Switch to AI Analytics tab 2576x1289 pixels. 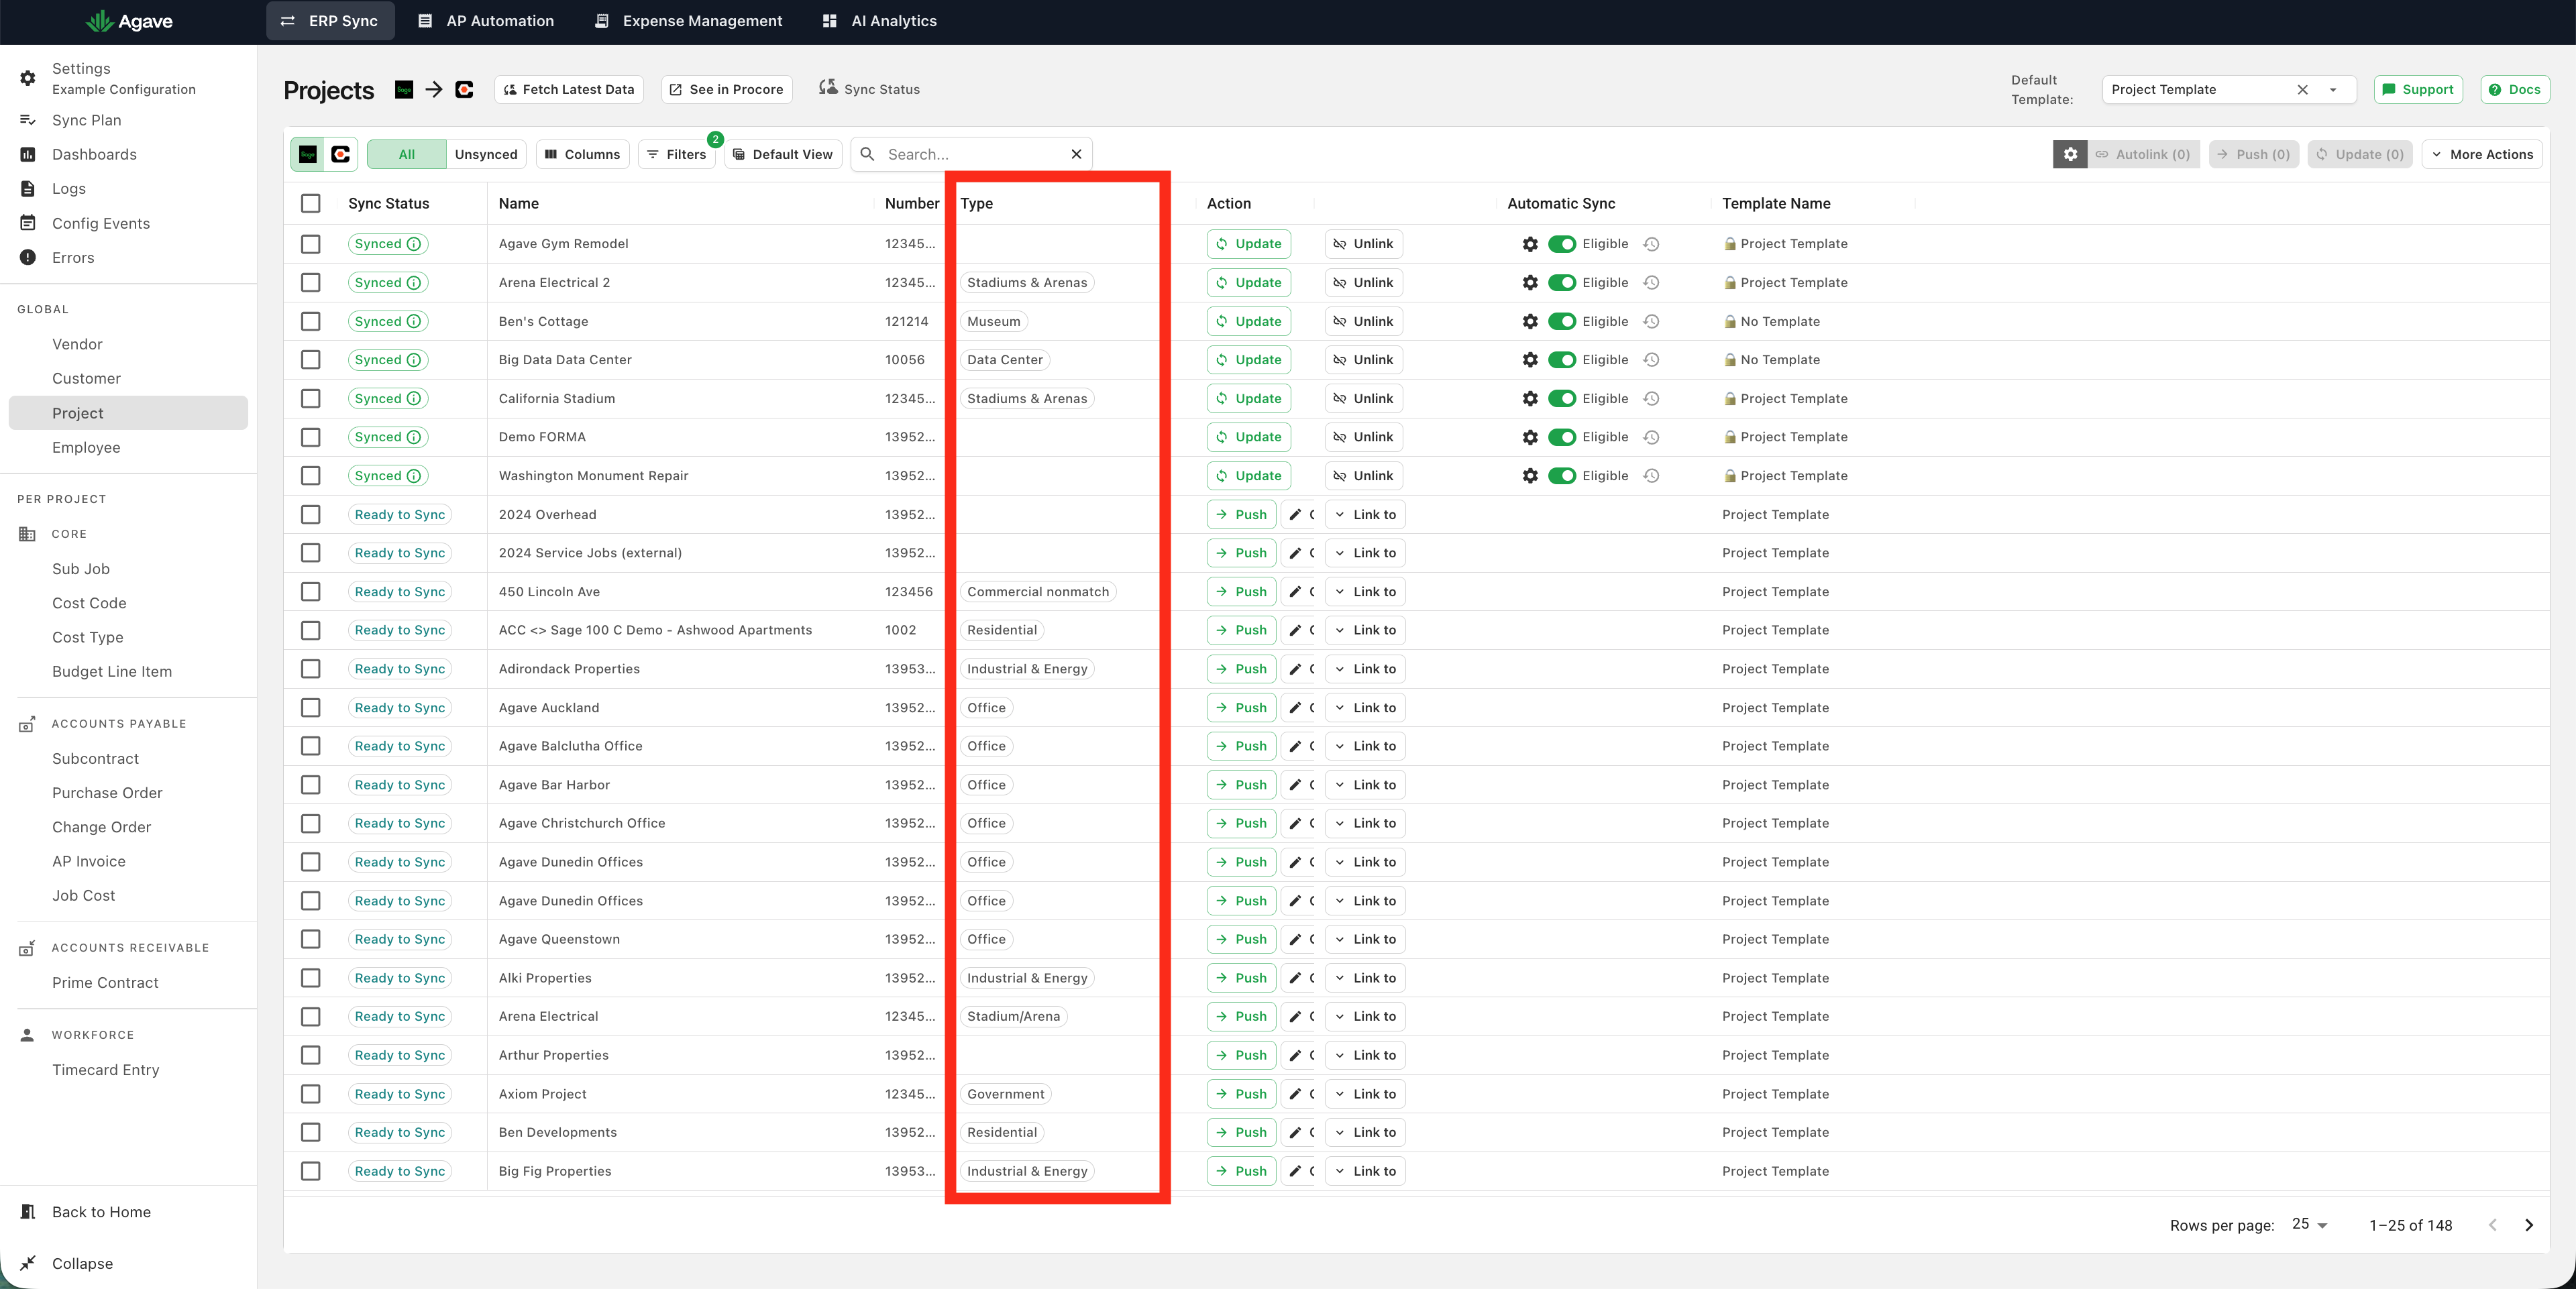coord(880,21)
